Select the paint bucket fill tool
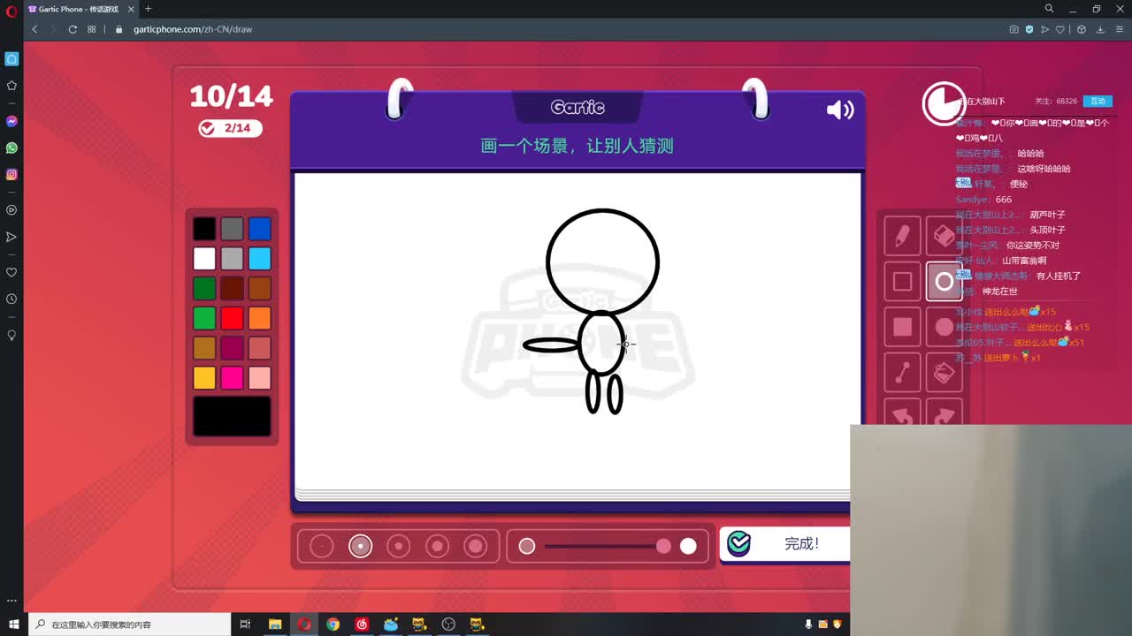The height and width of the screenshot is (636, 1132). pos(944,372)
